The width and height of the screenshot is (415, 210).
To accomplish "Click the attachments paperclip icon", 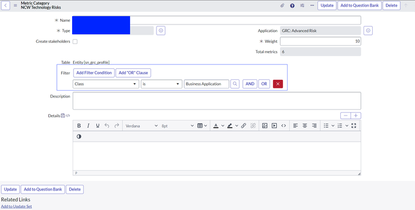I will [282, 5].
